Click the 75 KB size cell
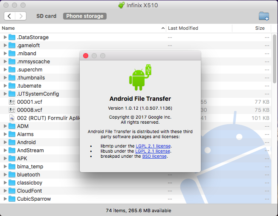This screenshot has height=216, width=278. [x=262, y=110]
